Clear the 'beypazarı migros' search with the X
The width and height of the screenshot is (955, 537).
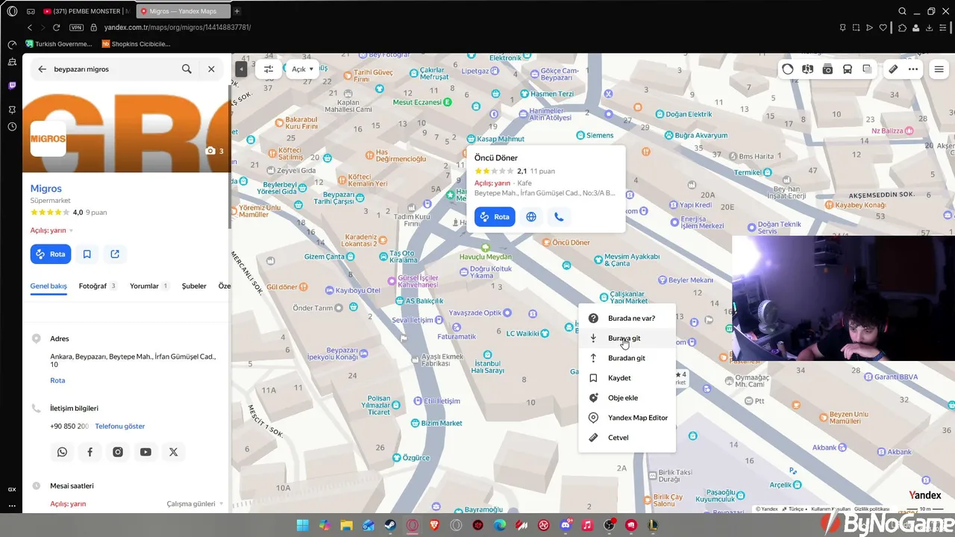(x=211, y=69)
